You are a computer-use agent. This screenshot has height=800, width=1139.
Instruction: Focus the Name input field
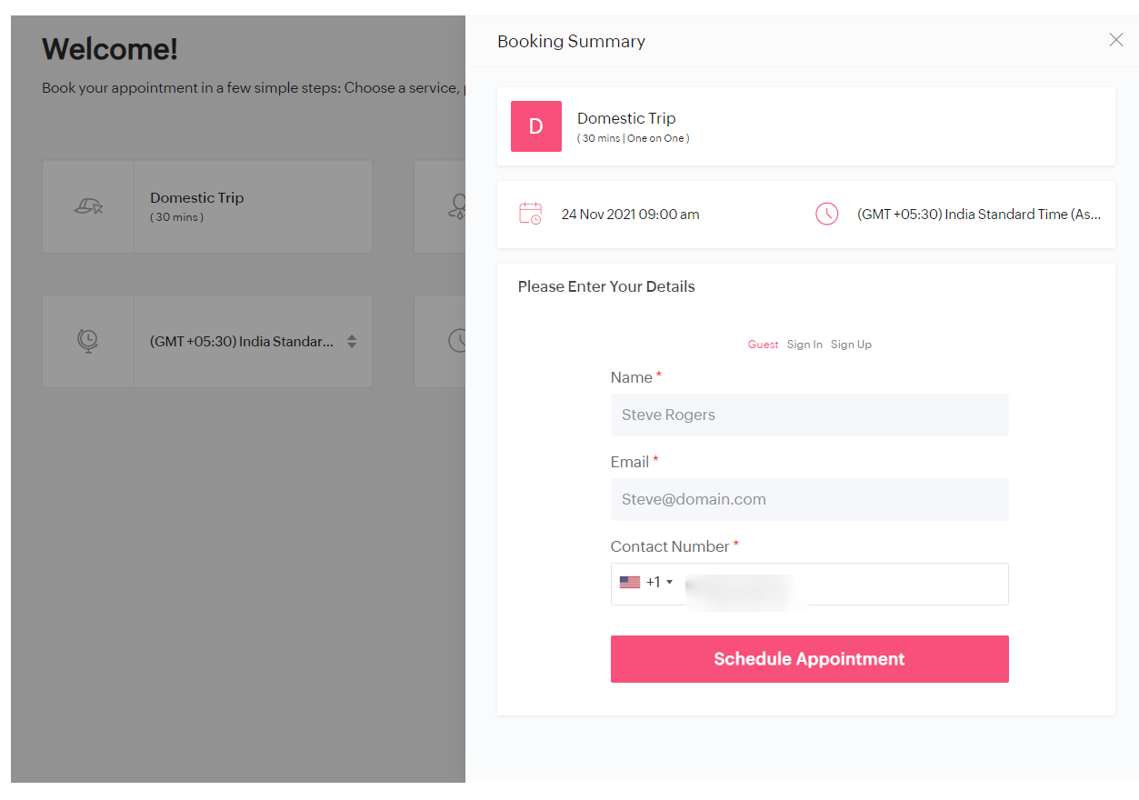pyautogui.click(x=809, y=415)
